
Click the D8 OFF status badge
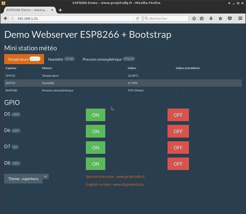point(16,163)
